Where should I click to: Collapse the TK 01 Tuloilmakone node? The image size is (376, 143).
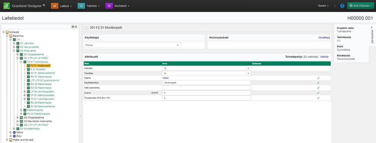pos(21,62)
